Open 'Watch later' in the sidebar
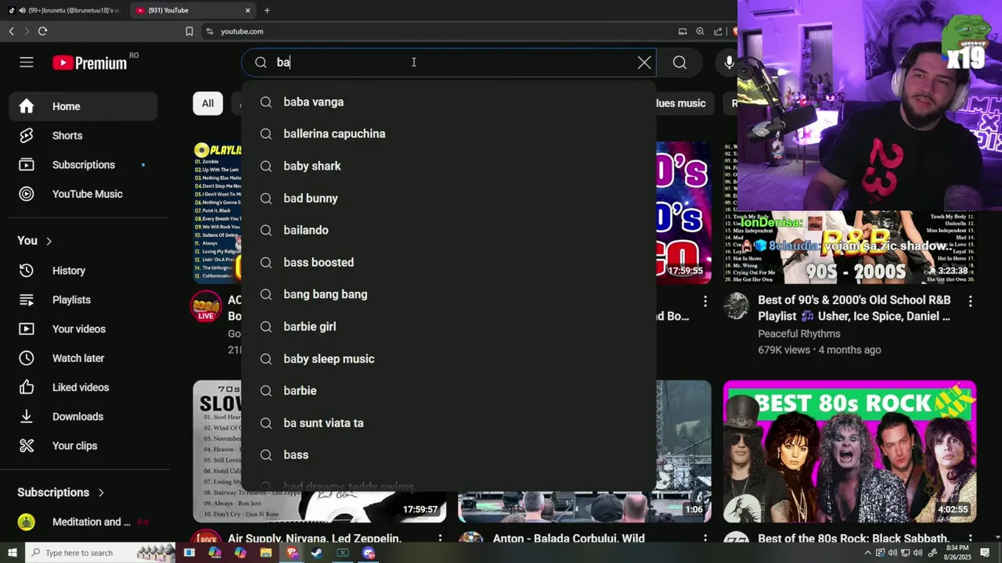This screenshot has height=563, width=1002. 83,358
